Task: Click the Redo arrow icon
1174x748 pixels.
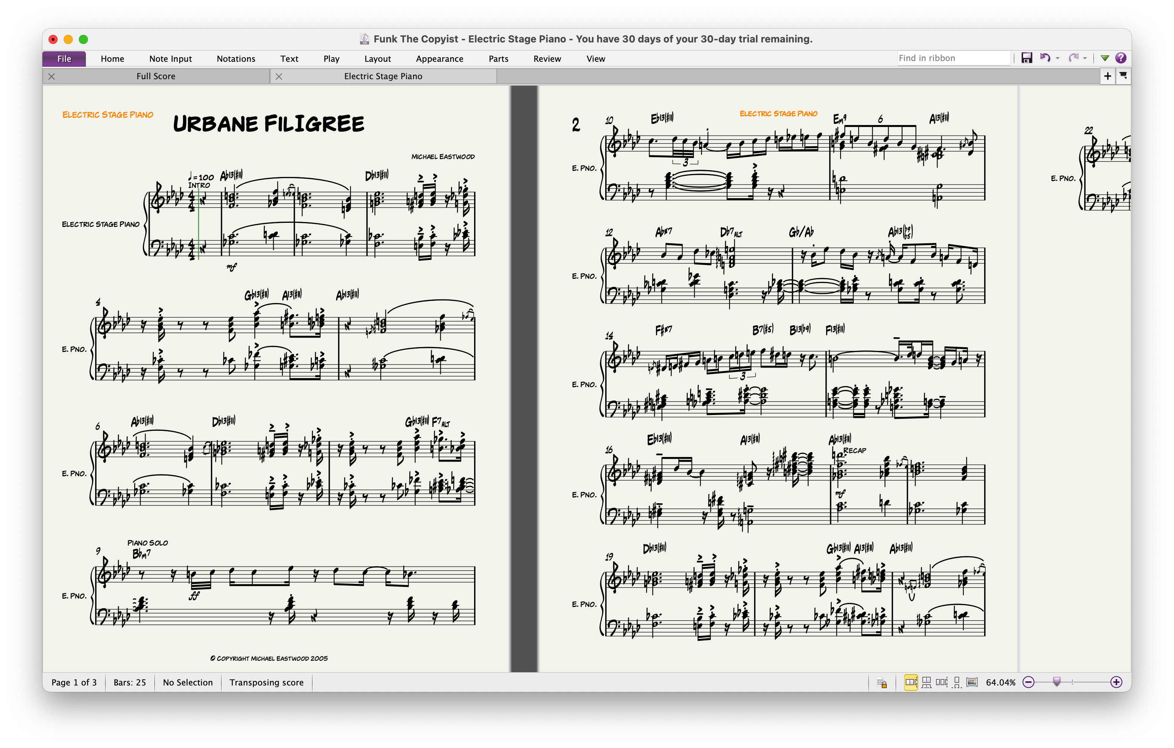Action: click(1073, 58)
